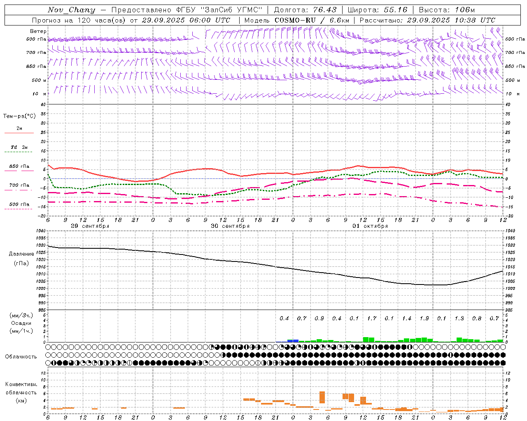Click the 1.4 three-hour precipitation value
527x421 pixels.
(x=407, y=319)
